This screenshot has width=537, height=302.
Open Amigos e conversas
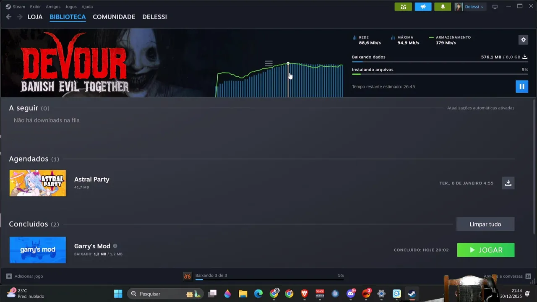click(507, 276)
